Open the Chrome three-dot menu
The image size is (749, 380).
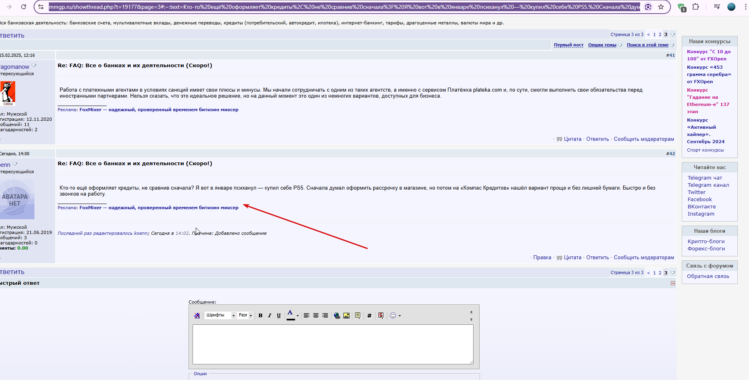point(745,7)
